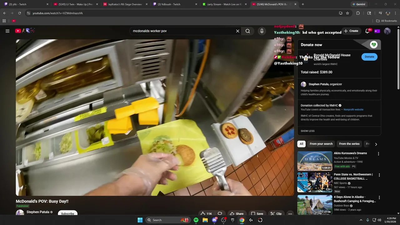The image size is (400, 225).
Task: Collapse the donation panel with SHOW LESS
Action: click(x=307, y=131)
